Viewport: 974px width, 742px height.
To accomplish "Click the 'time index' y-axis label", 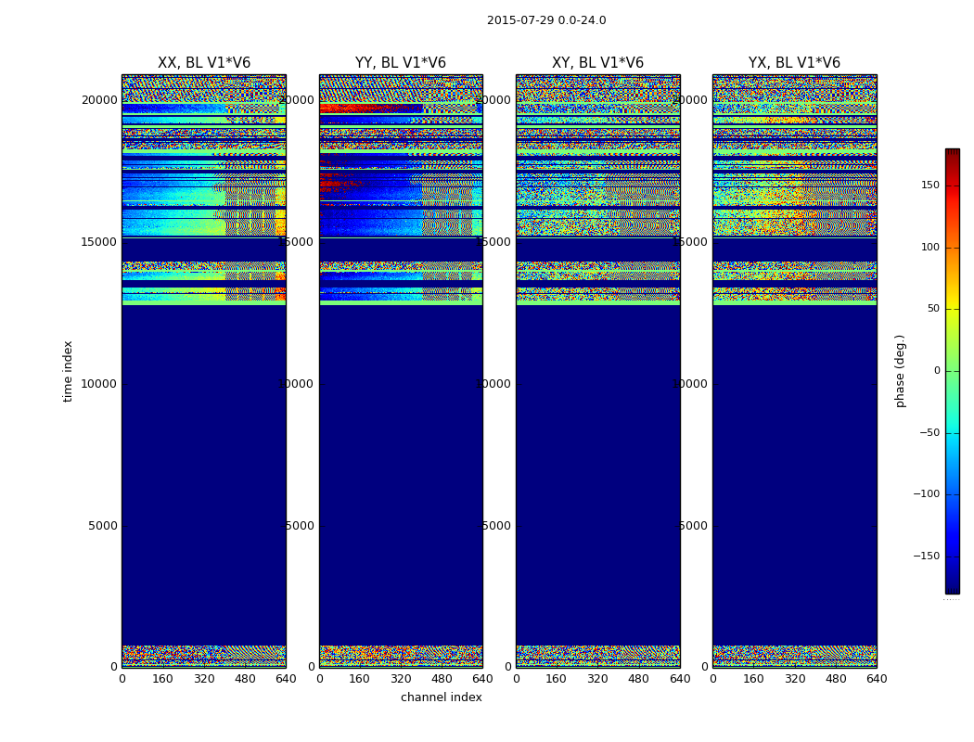I will coord(68,371).
